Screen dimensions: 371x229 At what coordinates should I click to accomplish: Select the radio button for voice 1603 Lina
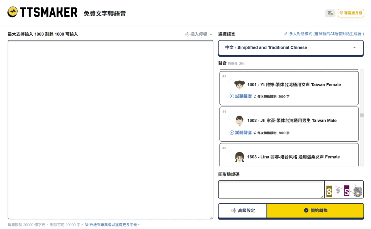[x=231, y=153]
